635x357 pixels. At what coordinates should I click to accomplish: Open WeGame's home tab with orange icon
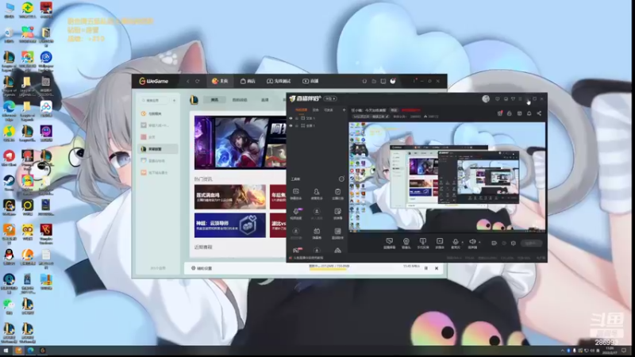[220, 82]
